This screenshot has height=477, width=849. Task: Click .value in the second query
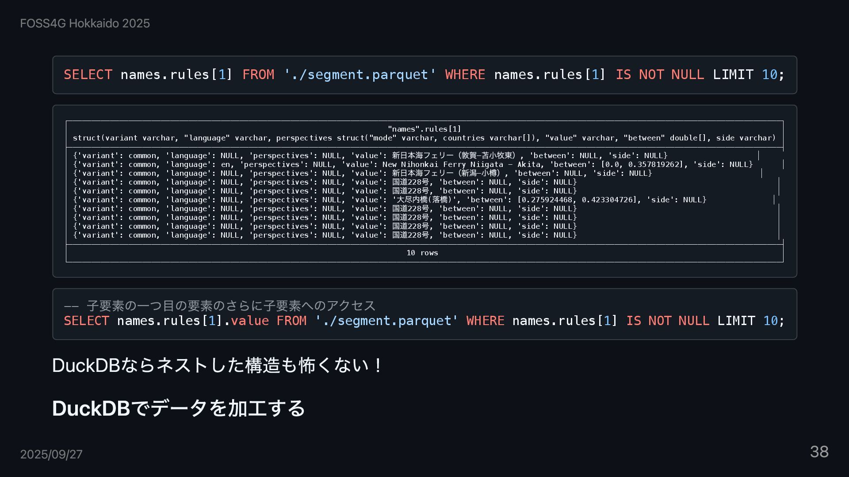tap(247, 321)
